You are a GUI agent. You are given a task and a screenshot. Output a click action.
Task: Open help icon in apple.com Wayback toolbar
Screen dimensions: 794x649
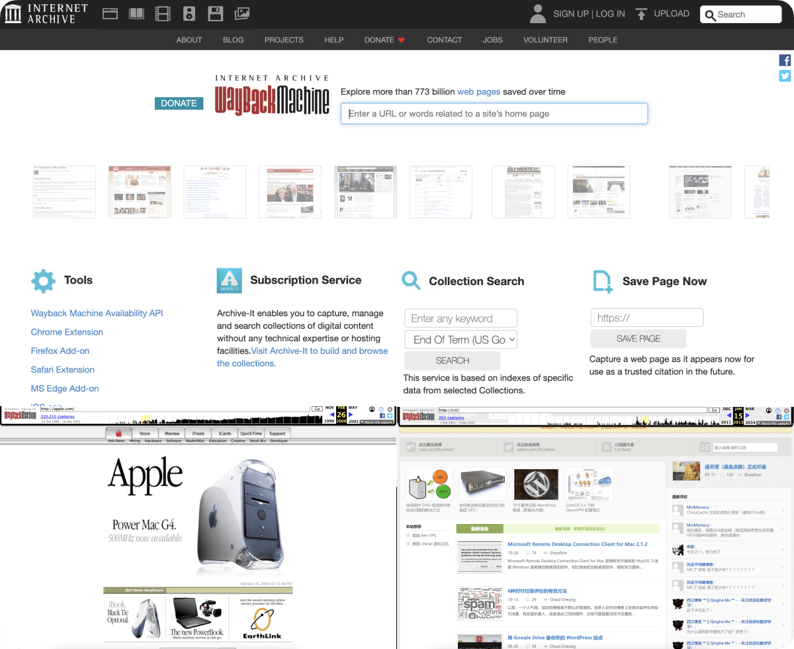(381, 410)
